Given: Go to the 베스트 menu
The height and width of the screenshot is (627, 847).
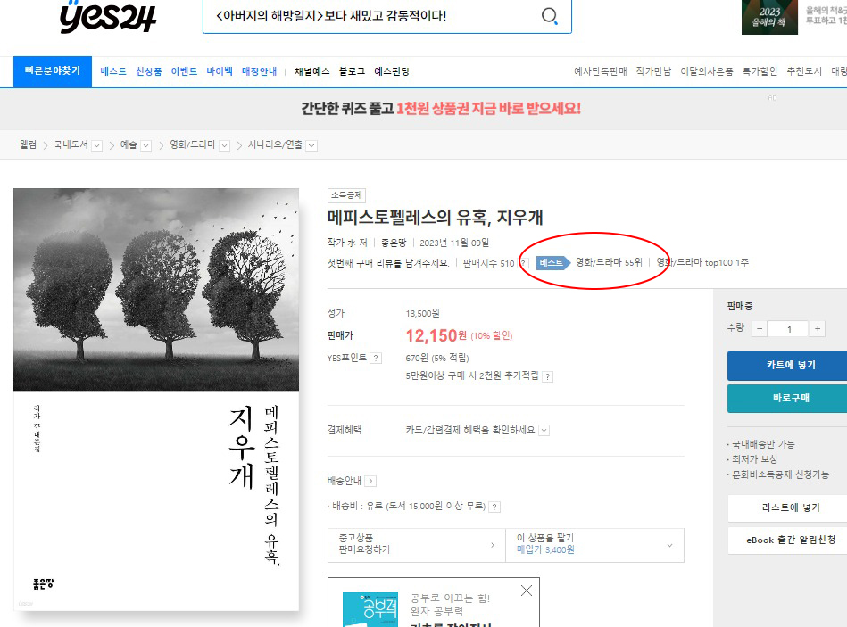Looking at the screenshot, I should pos(113,71).
